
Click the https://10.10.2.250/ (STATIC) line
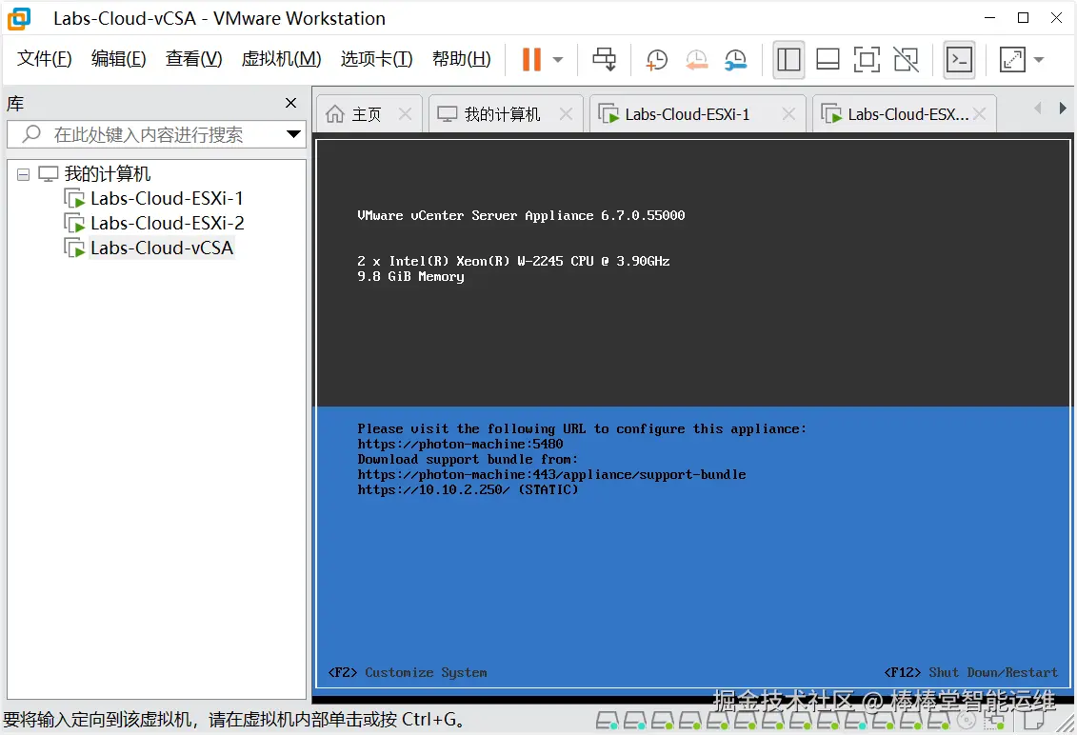[x=468, y=489]
